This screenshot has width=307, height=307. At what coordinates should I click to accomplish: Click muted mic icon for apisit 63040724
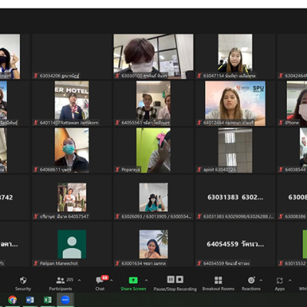[200, 170]
